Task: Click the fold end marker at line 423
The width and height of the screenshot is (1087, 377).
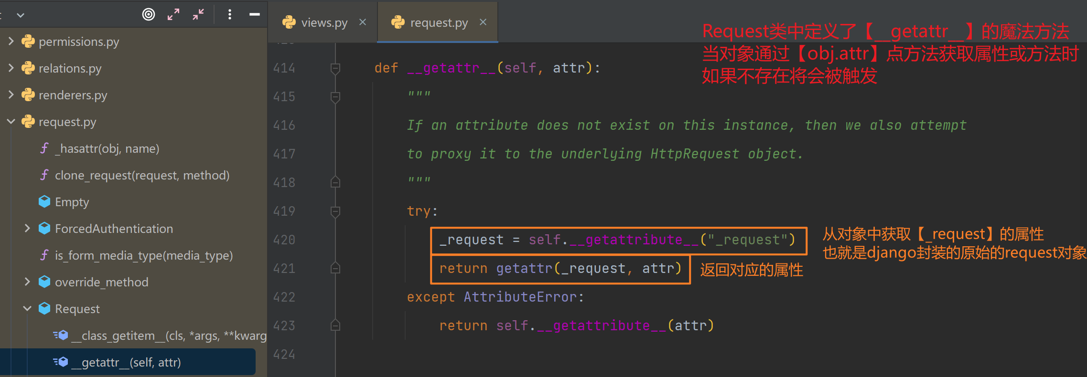Action: (335, 325)
